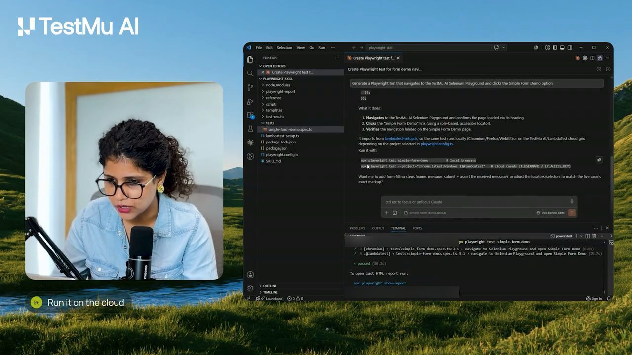The image size is (632, 355).
Task: Open the lambdatest-setup.ts link in chat
Action: tap(401, 139)
